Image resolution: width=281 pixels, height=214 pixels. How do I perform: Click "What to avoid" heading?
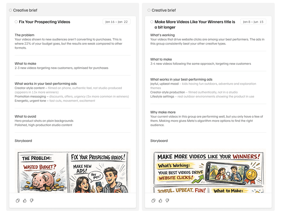click(x=25, y=116)
